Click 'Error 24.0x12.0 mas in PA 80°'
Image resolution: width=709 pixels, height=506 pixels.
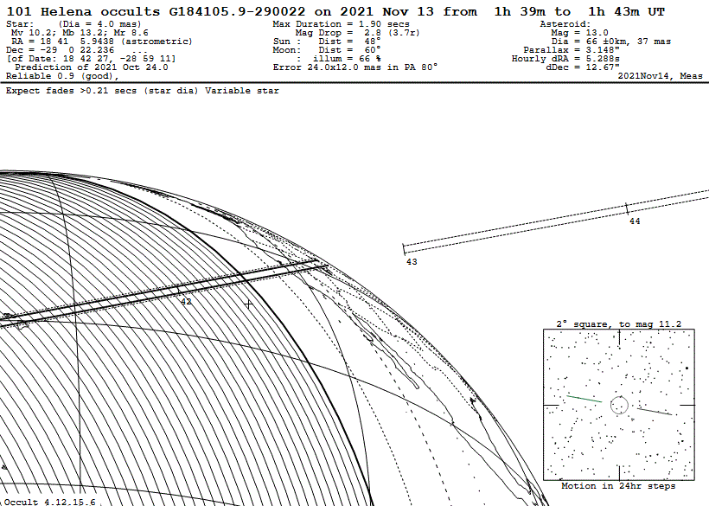[x=355, y=67]
